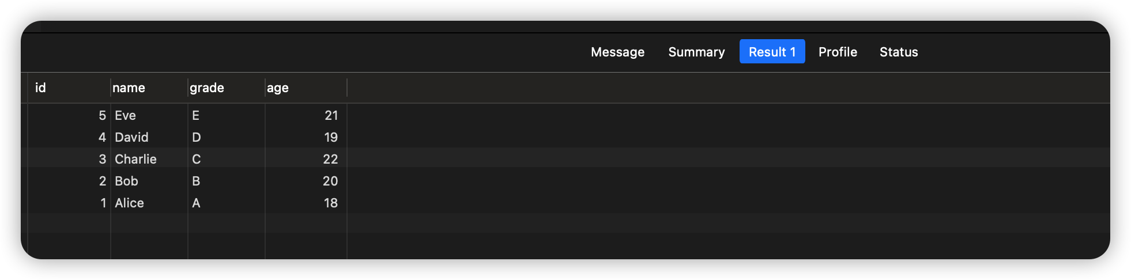Select the Result 1 tab
1131x280 pixels.
(x=772, y=52)
